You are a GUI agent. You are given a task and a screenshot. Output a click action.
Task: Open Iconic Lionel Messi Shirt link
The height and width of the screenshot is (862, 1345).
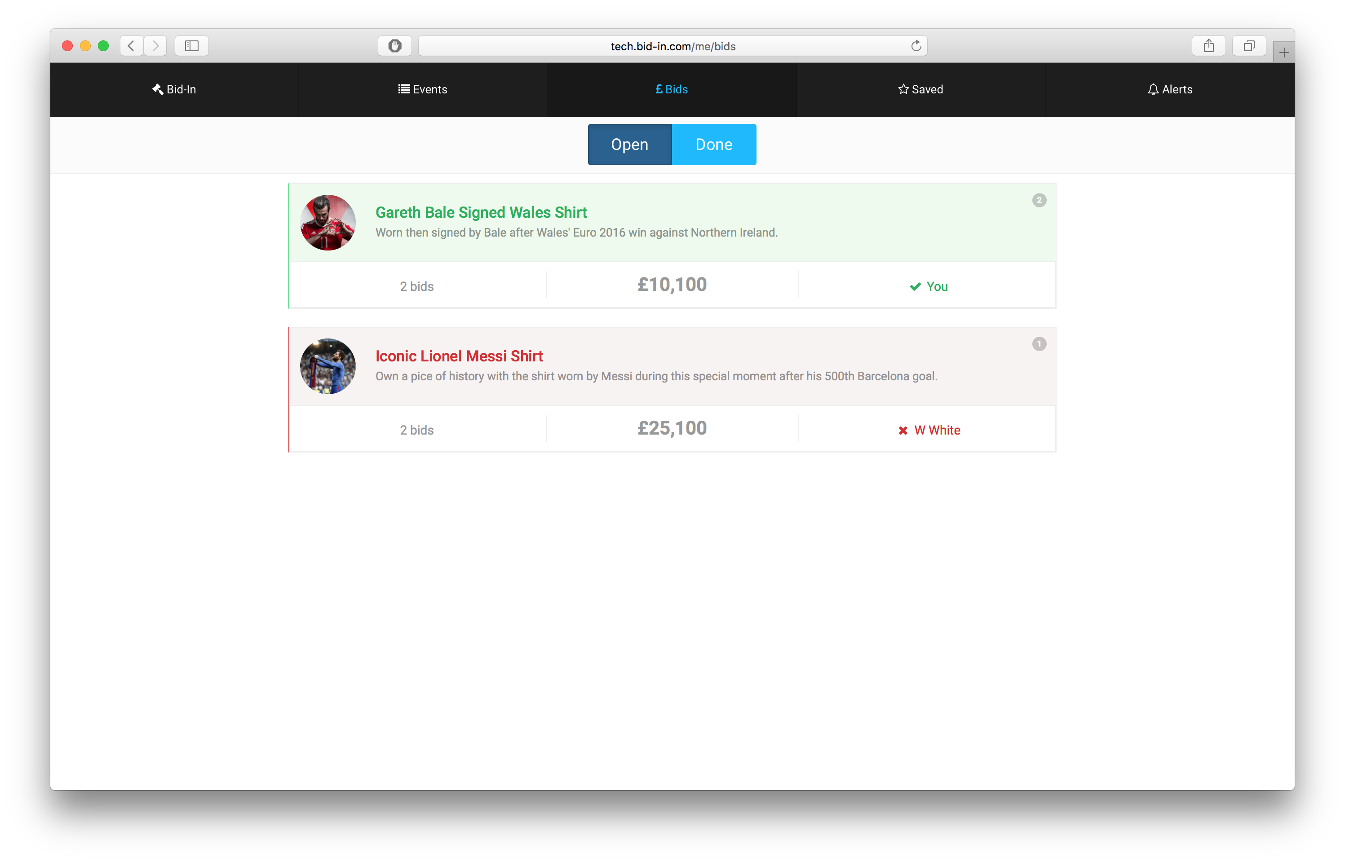tap(459, 356)
